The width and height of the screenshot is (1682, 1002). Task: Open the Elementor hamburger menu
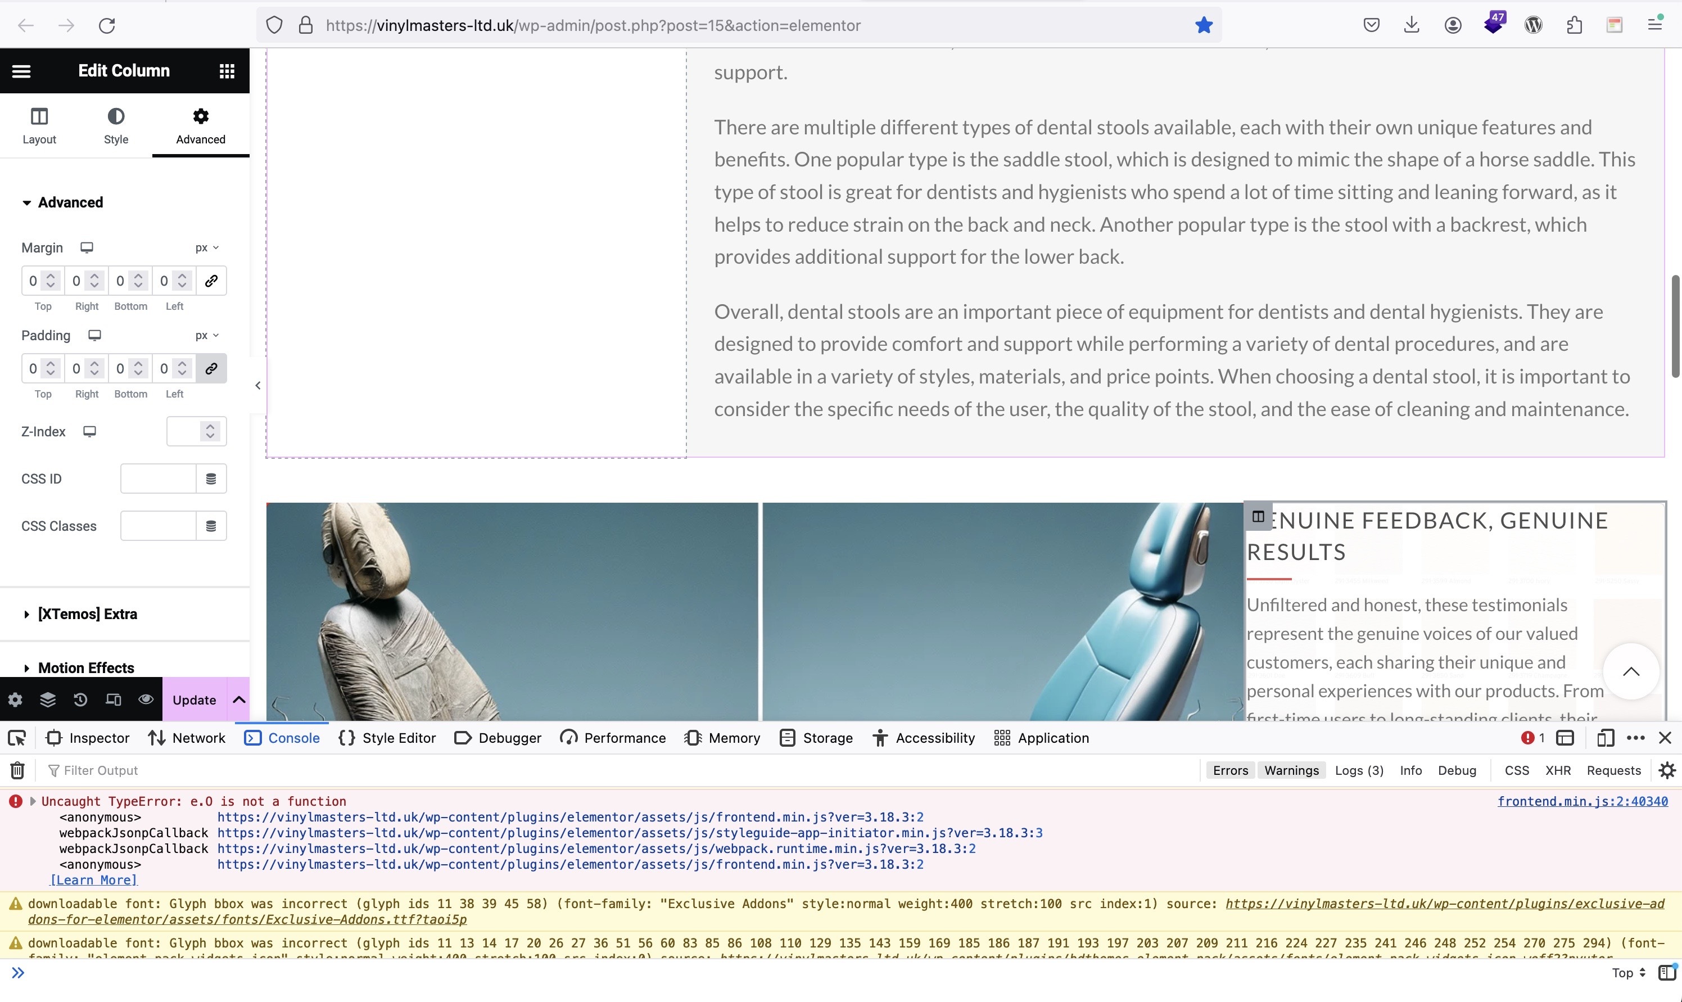point(21,71)
